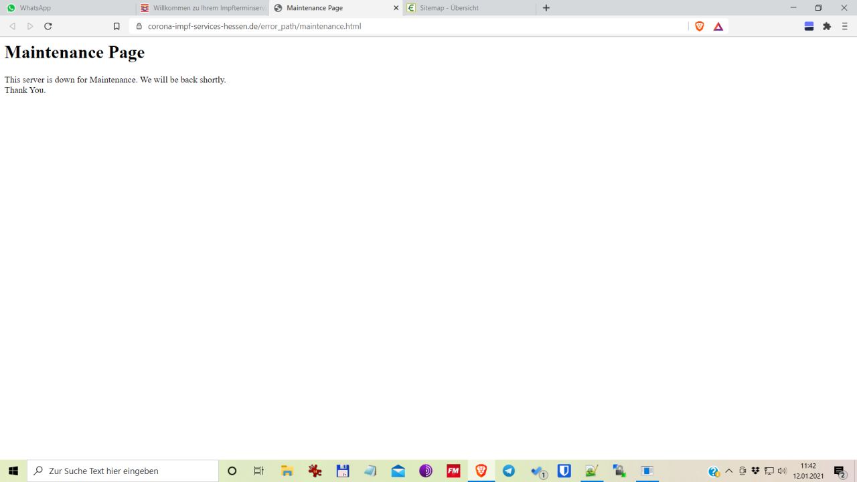Click the Windows taskbar search box

tap(124, 471)
